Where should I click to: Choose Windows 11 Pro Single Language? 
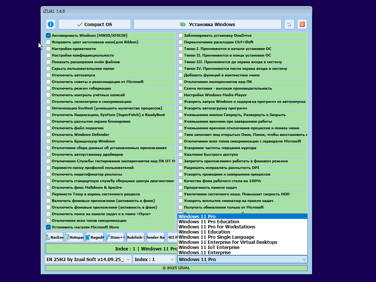(x=242, y=237)
